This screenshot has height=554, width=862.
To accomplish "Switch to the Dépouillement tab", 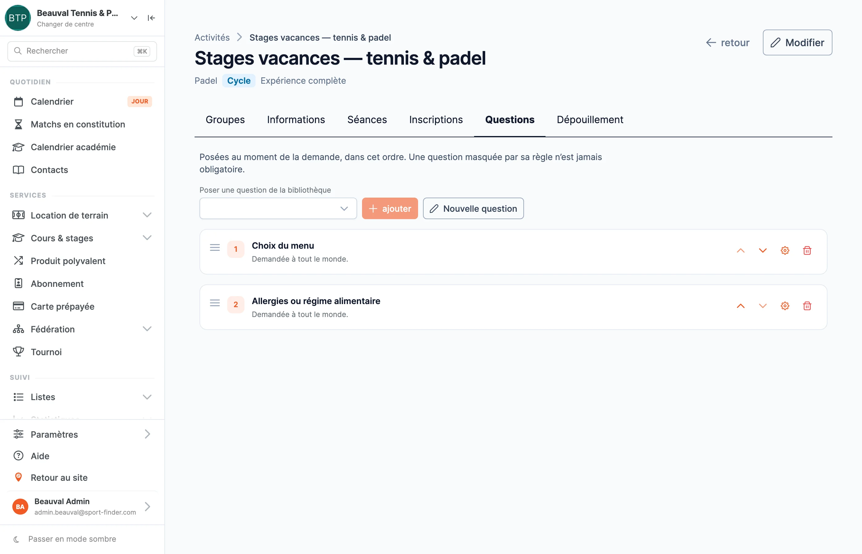I will (x=590, y=120).
